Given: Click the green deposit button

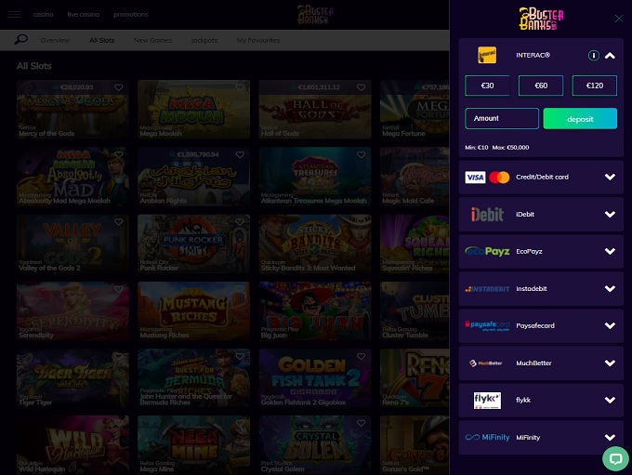Looking at the screenshot, I should pyautogui.click(x=580, y=119).
